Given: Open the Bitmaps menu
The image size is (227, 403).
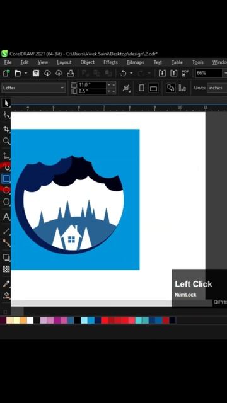Looking at the screenshot, I should point(136,62).
